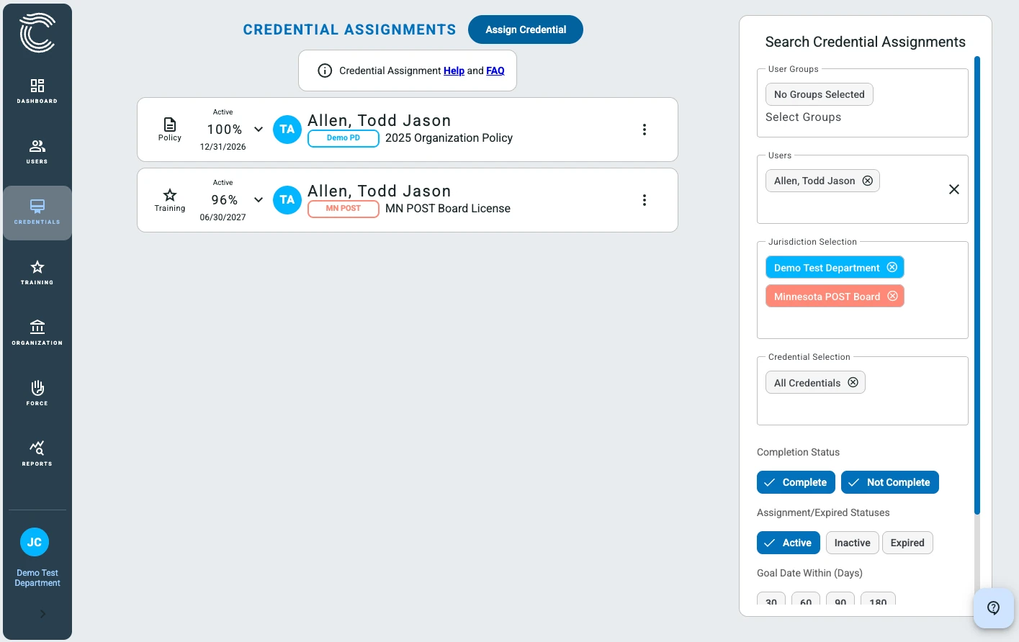Click the MN POST tag
The width and height of the screenshot is (1019, 642).
[344, 209]
